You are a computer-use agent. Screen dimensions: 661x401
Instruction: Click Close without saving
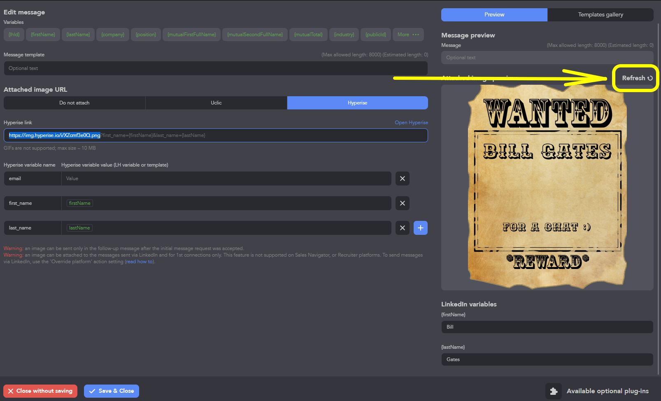tap(40, 391)
